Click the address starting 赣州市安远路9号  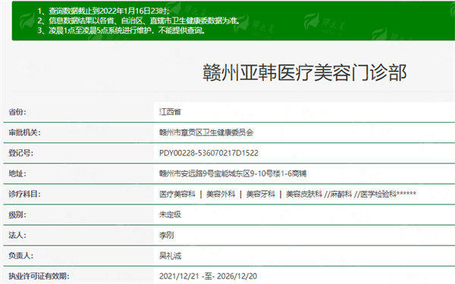point(233,173)
